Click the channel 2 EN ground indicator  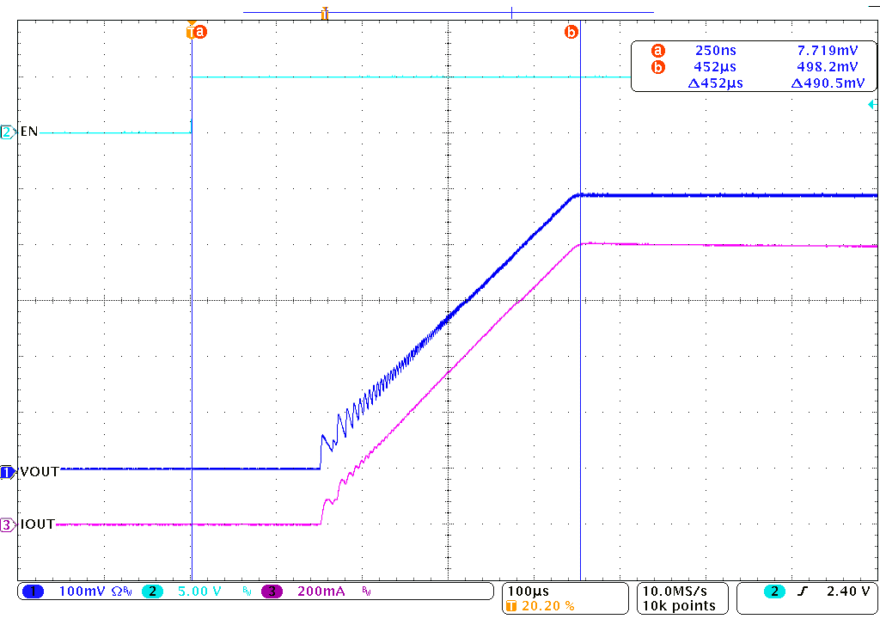8,132
